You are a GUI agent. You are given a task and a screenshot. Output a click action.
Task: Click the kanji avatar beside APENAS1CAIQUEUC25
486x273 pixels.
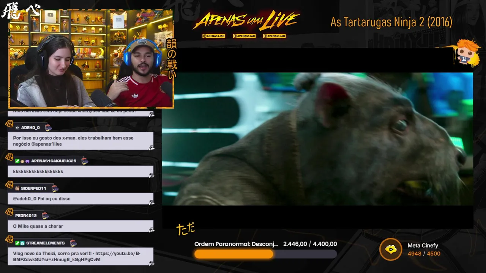click(x=9, y=157)
